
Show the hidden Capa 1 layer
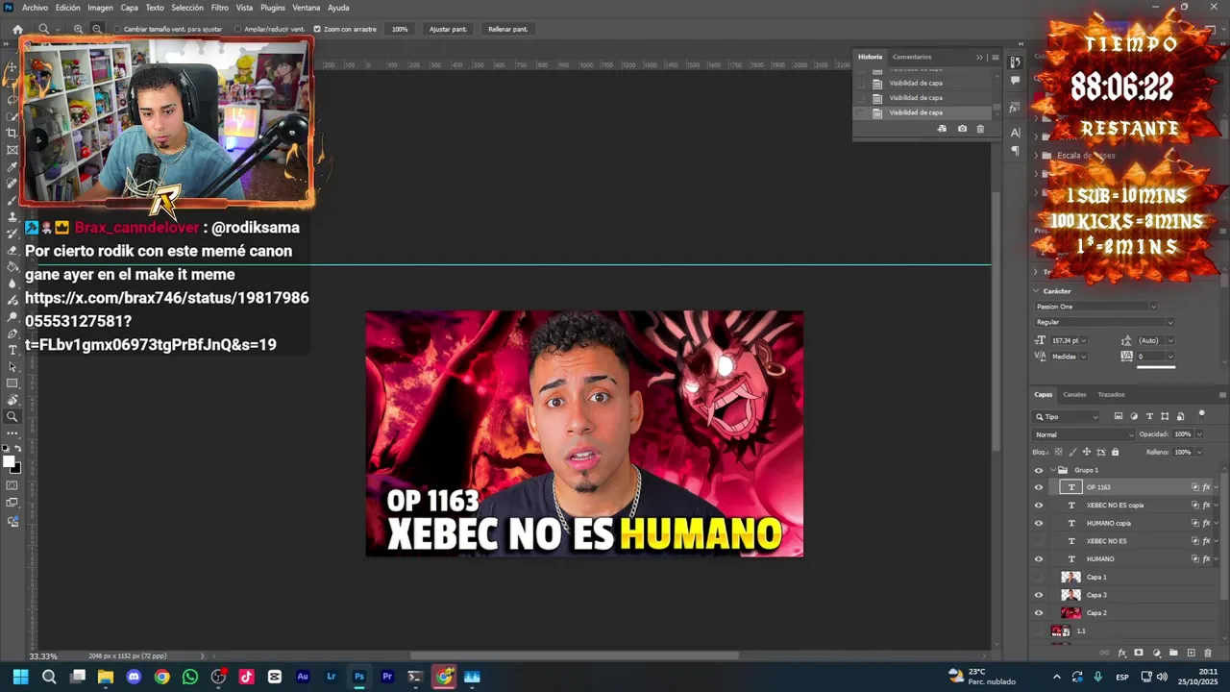pos(1038,577)
